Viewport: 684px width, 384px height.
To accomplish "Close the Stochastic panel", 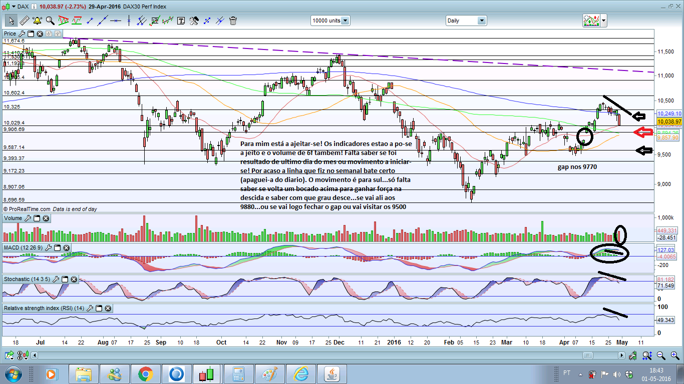I will click(x=74, y=279).
